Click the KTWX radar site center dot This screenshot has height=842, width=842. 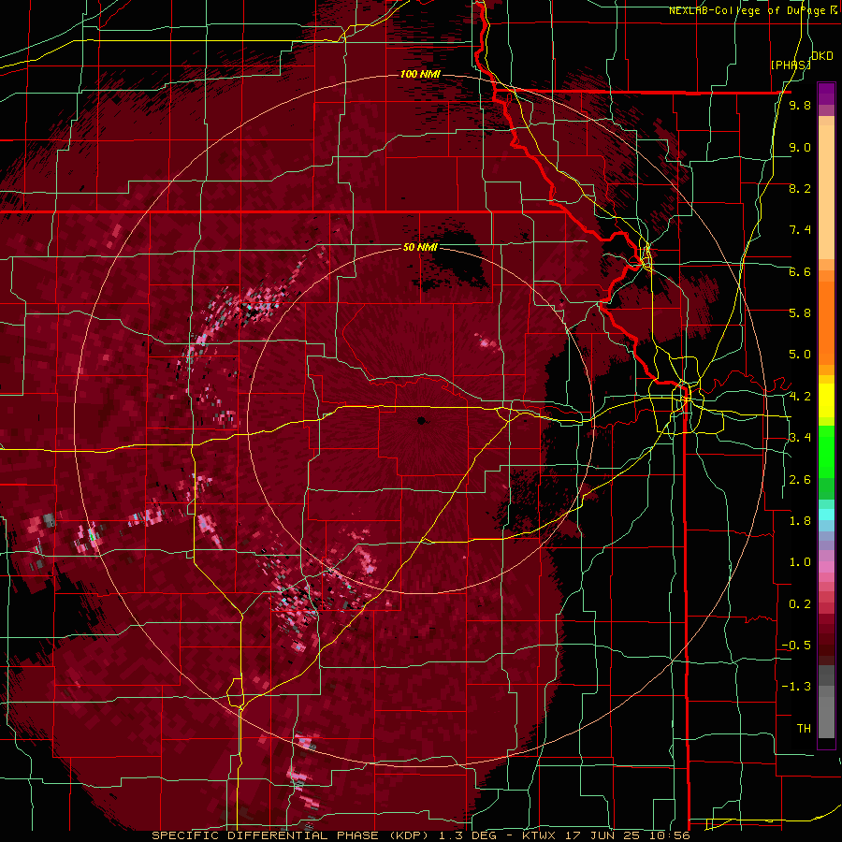pos(421,420)
